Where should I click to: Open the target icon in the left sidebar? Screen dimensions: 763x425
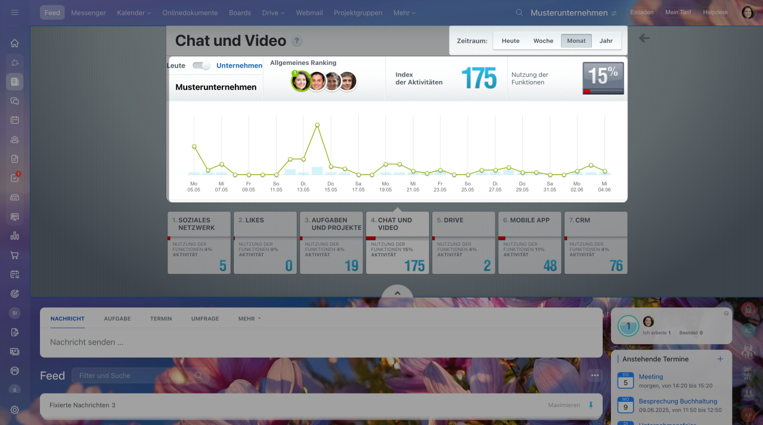tap(14, 293)
